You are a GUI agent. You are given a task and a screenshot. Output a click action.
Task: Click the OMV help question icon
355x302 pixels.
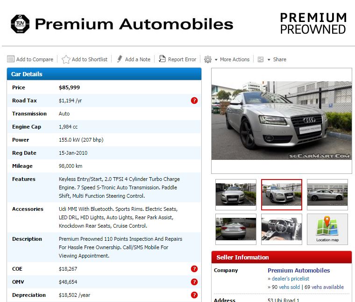194,282
